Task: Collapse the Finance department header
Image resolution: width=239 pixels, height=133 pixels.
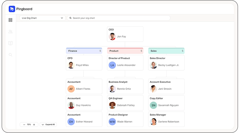Action: [x=84, y=51]
